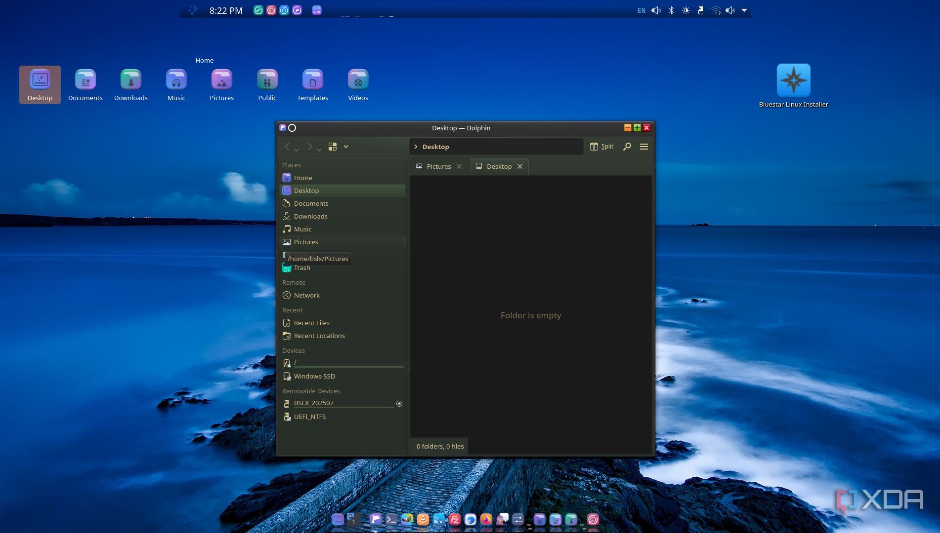Click the search magnifier icon in Dolphin

point(627,147)
